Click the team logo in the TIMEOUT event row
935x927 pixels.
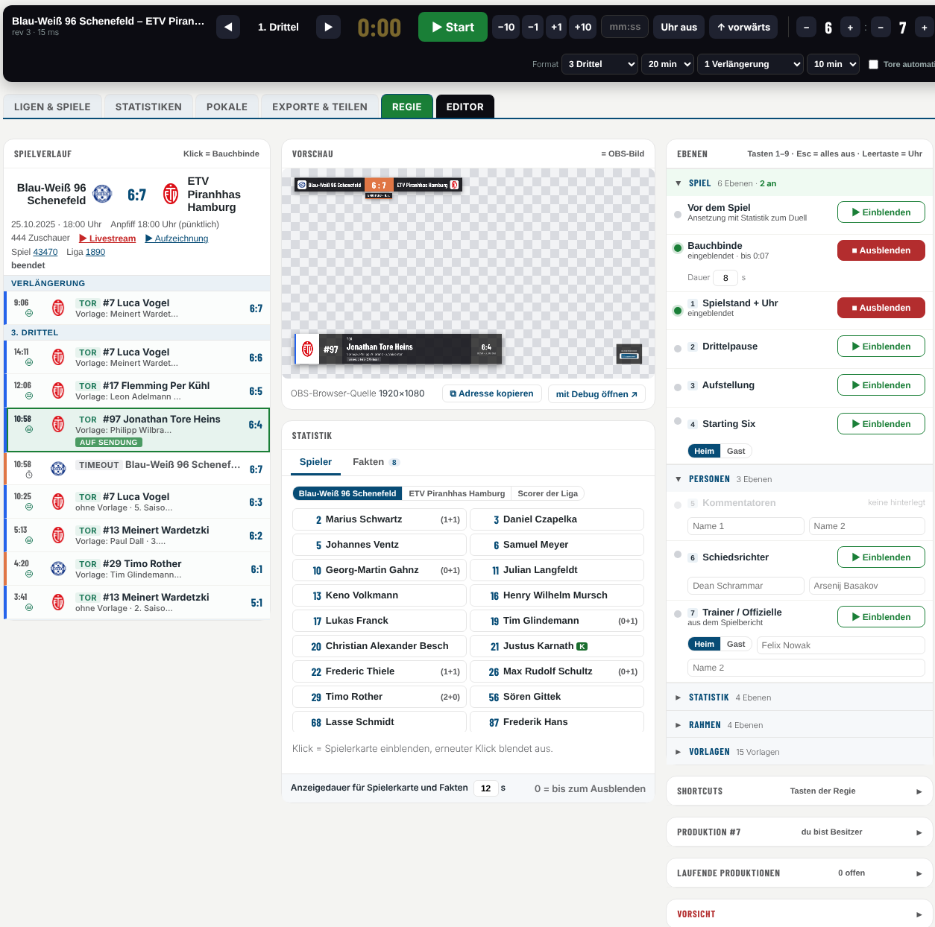pyautogui.click(x=58, y=469)
